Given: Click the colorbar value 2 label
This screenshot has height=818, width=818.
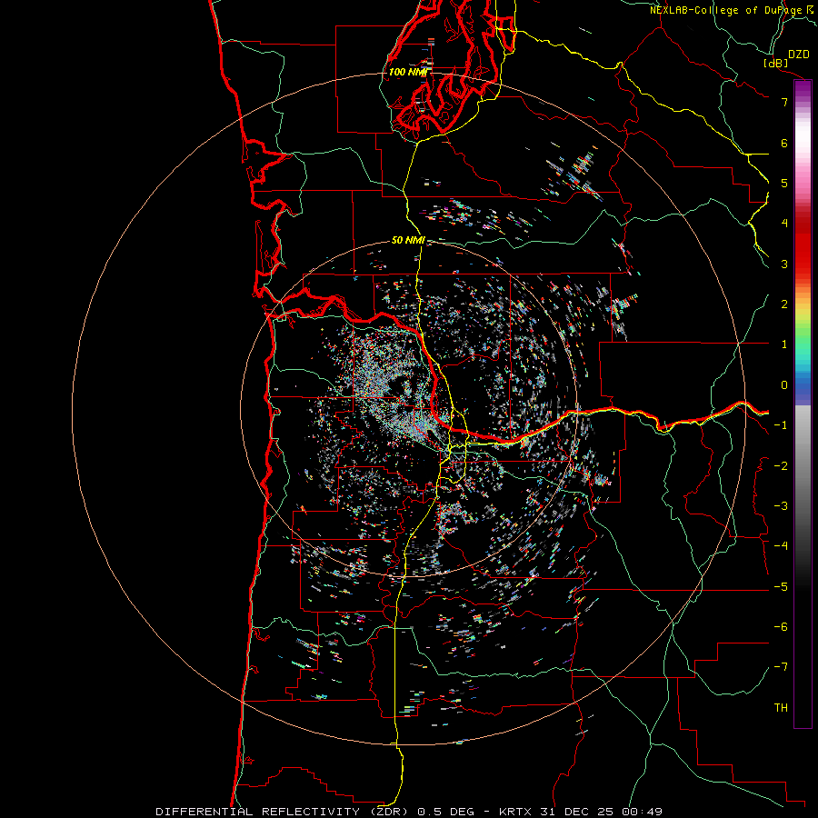Looking at the screenshot, I should pos(784,304).
